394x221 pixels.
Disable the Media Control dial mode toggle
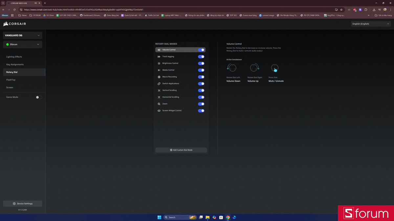coord(201,70)
